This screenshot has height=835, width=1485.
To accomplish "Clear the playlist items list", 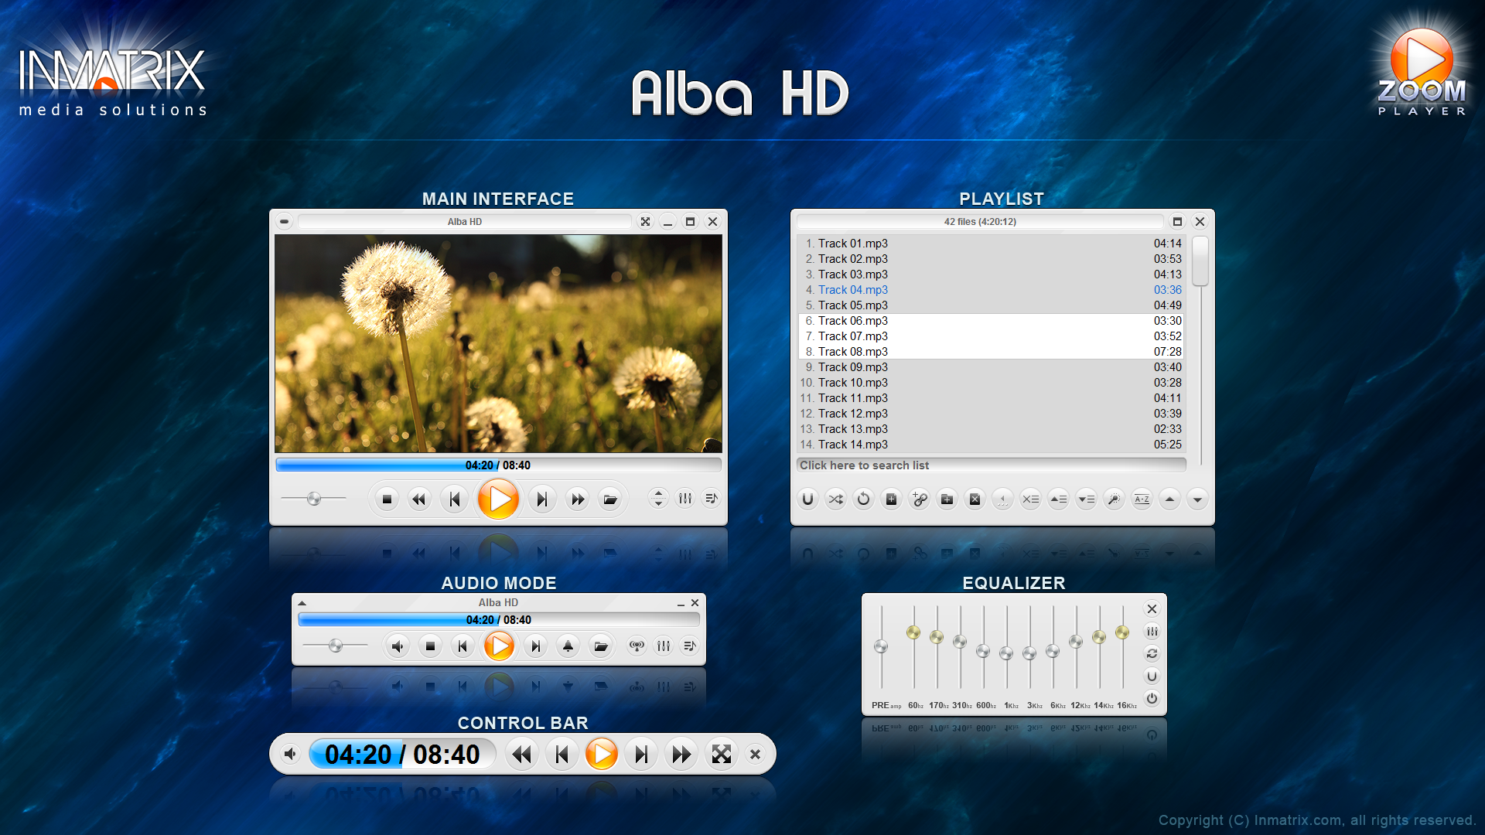I will pyautogui.click(x=1030, y=499).
